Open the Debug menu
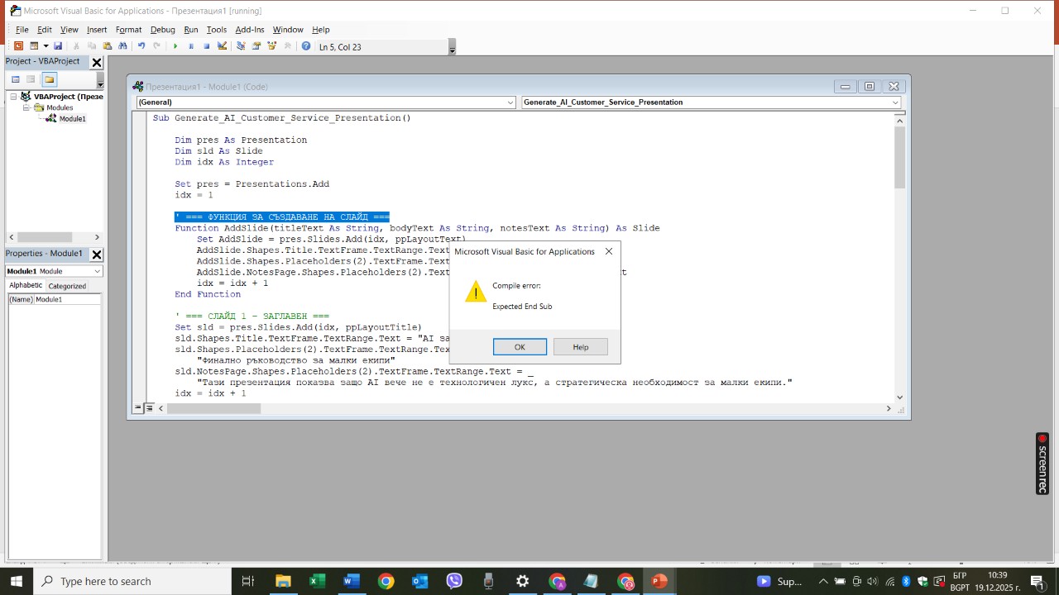Image resolution: width=1059 pixels, height=595 pixels. [x=162, y=30]
